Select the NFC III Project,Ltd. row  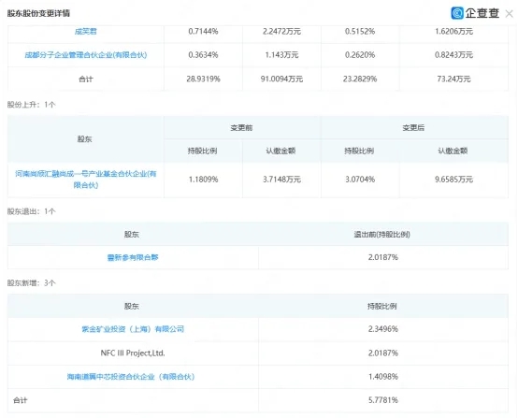(258, 353)
